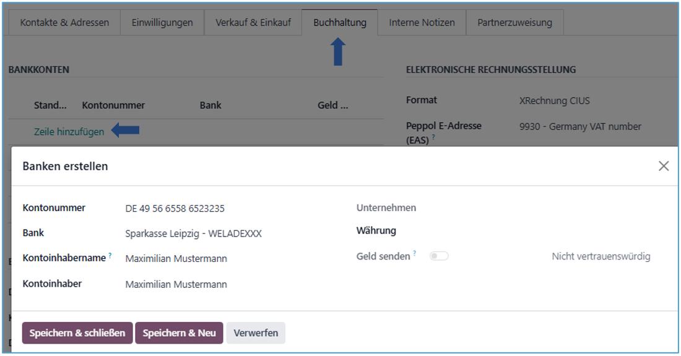Discard changes with Verwerfen button
The image size is (681, 356).
tap(256, 333)
